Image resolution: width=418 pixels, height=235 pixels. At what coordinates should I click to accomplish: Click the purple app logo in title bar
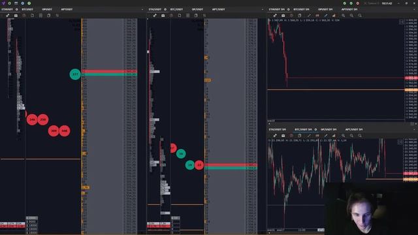[3, 3]
